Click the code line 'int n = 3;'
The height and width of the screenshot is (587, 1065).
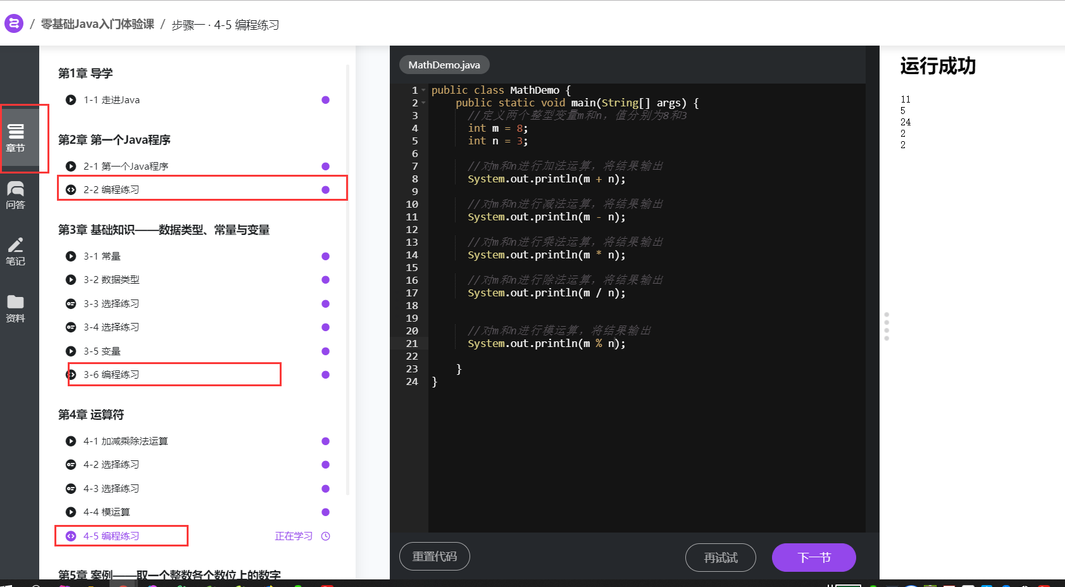(498, 141)
